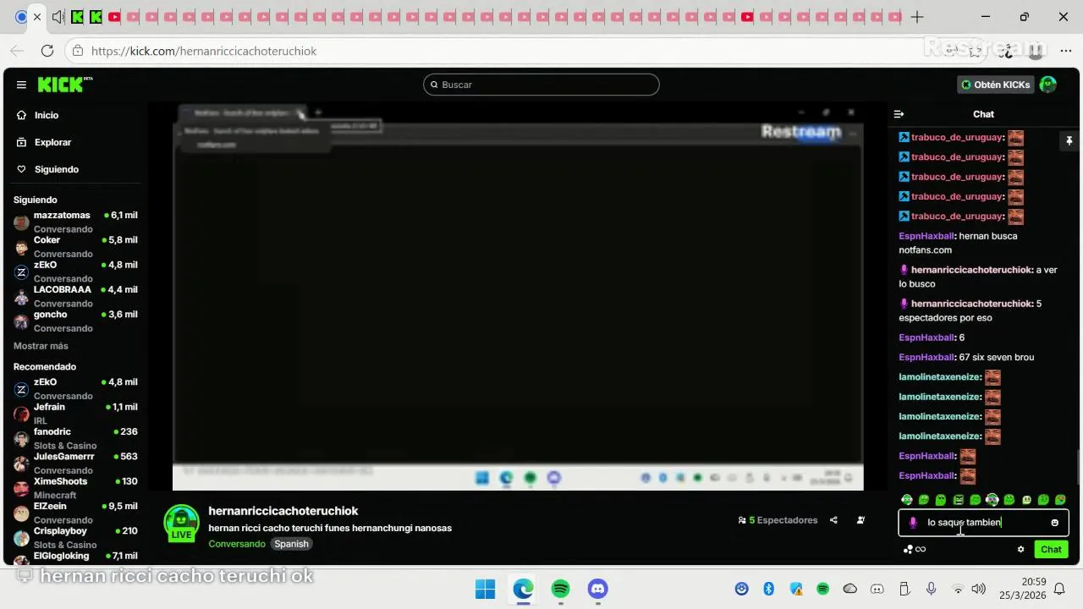Open a new browser tab
The height and width of the screenshot is (609, 1083).
click(917, 17)
